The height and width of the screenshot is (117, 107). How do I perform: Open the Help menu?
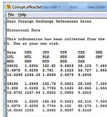coord(22,15)
